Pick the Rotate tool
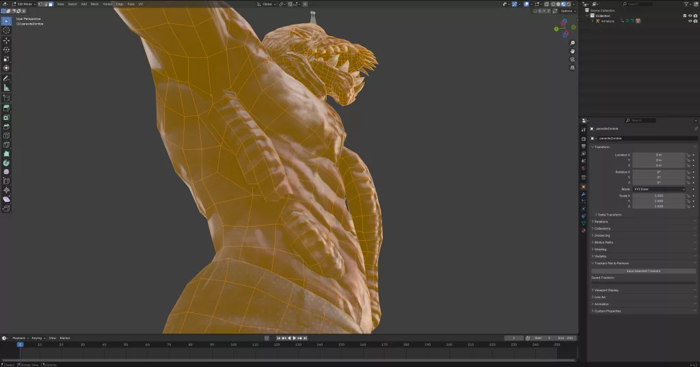This screenshot has width=700, height=367. tap(7, 50)
